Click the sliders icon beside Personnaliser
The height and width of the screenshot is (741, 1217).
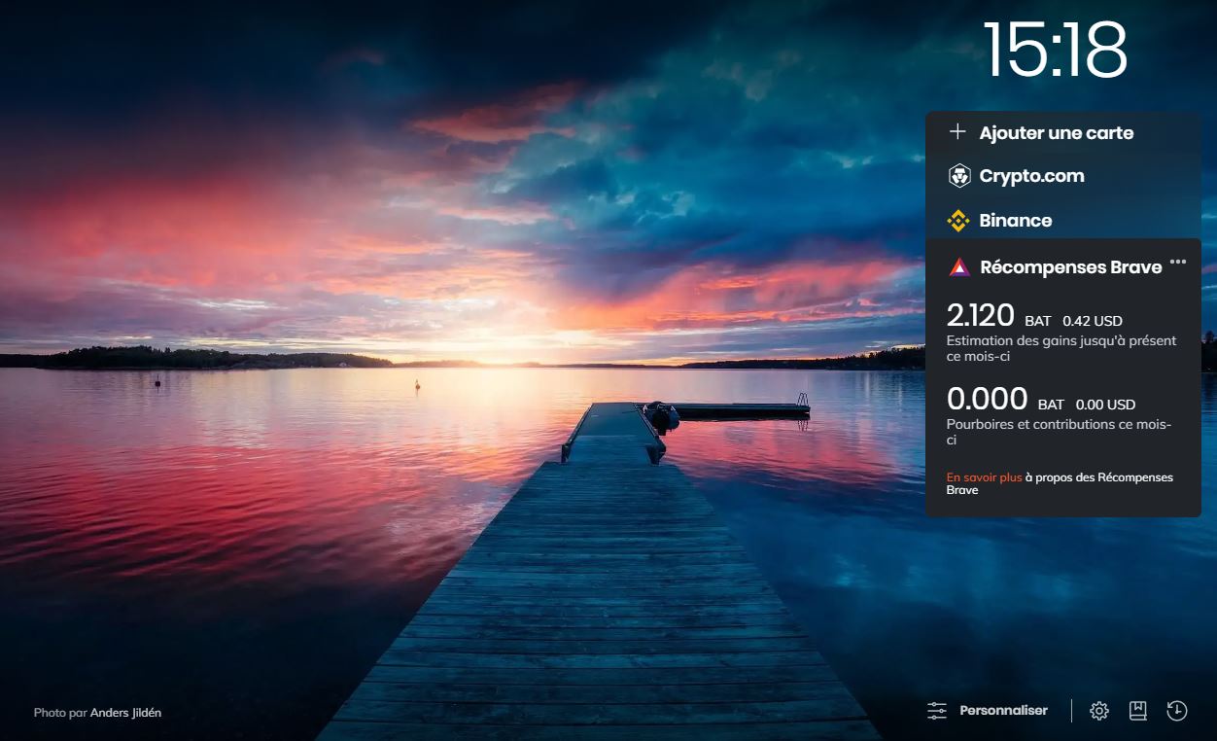coord(937,711)
